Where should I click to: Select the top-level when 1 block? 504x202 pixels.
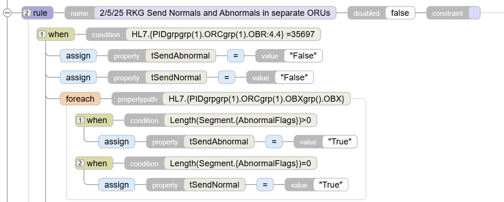coord(56,34)
